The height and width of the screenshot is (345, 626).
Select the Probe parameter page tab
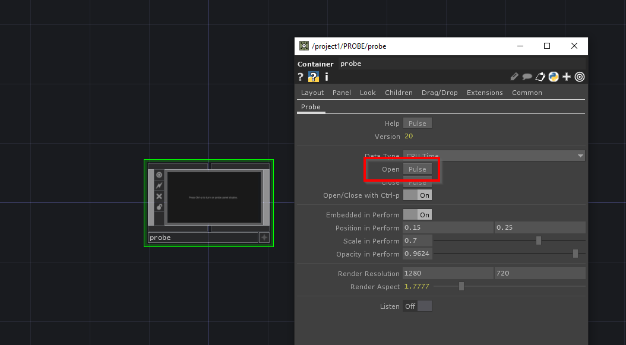point(311,107)
